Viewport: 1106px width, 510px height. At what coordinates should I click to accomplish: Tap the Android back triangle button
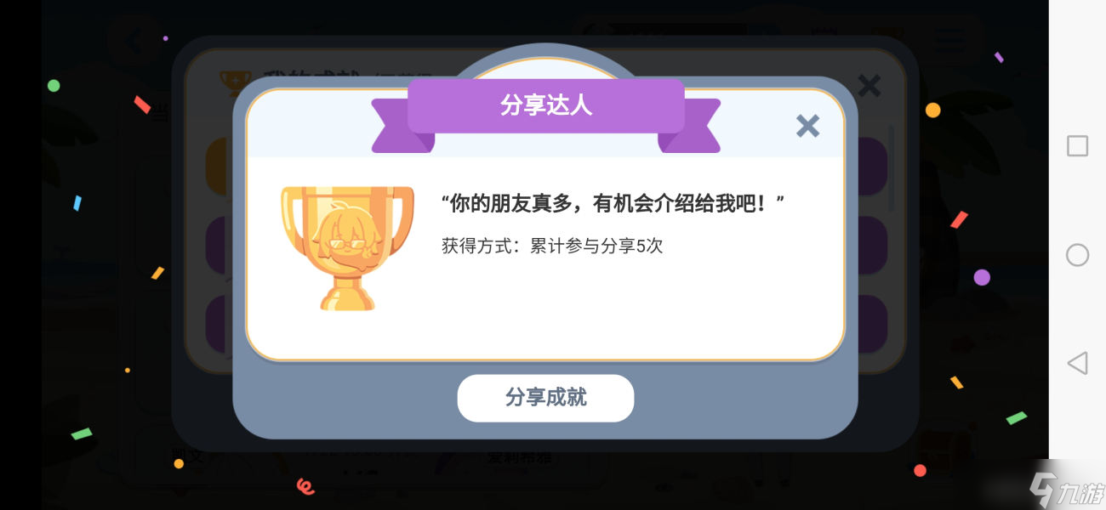pos(1077,364)
